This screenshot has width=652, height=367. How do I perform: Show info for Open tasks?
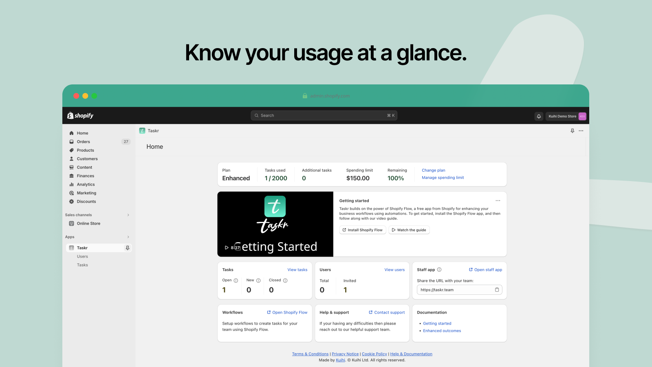click(x=236, y=281)
